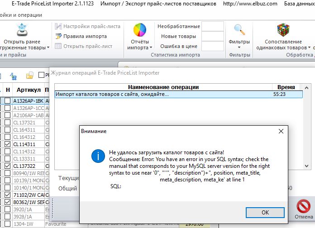
Task: Uncheck the checkbox for CL114311
Action: [x=8, y=144]
